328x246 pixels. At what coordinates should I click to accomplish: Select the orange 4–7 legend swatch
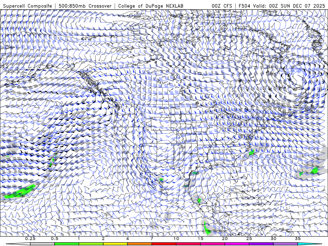140,244
